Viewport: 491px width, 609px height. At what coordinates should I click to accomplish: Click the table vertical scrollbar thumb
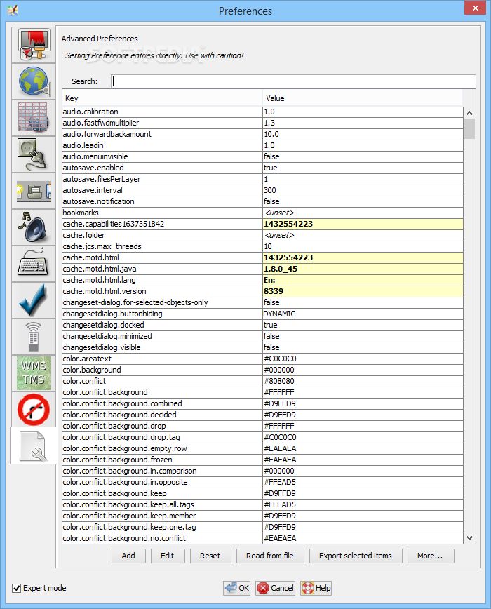(470, 128)
